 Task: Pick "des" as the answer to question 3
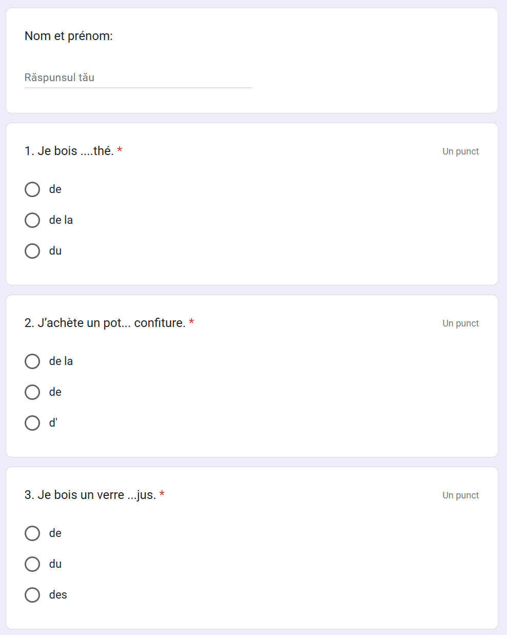coord(32,595)
